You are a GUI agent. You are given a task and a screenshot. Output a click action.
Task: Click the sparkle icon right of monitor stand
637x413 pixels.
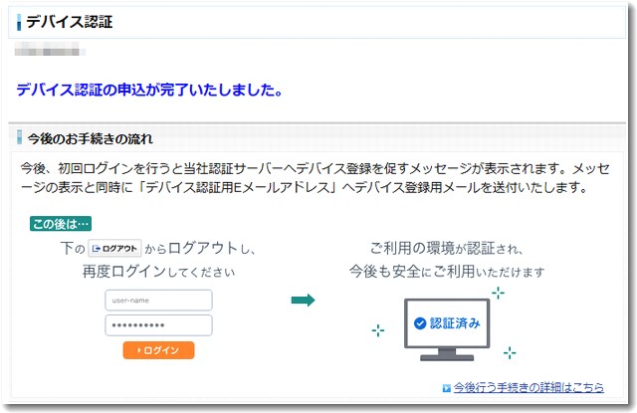click(x=510, y=352)
